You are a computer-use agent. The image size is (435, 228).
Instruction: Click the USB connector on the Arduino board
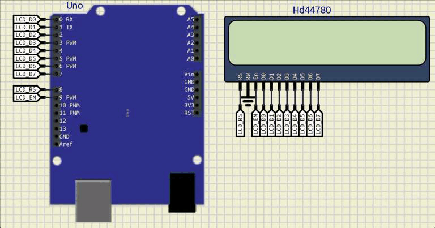pos(93,201)
